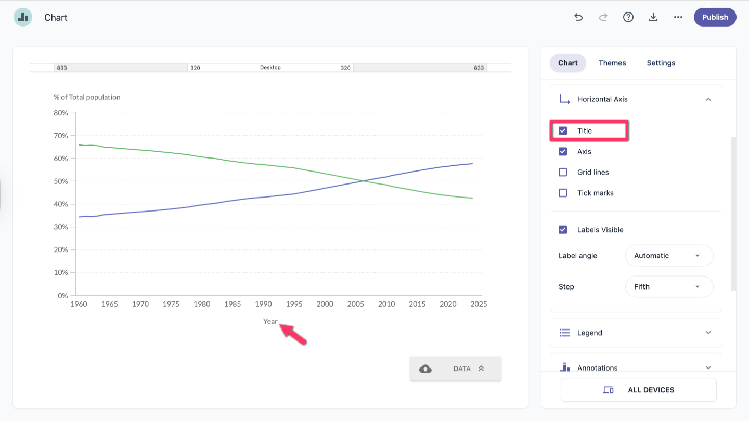Viewport: 749px width, 421px height.
Task: Disable the Labels Visible checkbox
Action: (563, 230)
